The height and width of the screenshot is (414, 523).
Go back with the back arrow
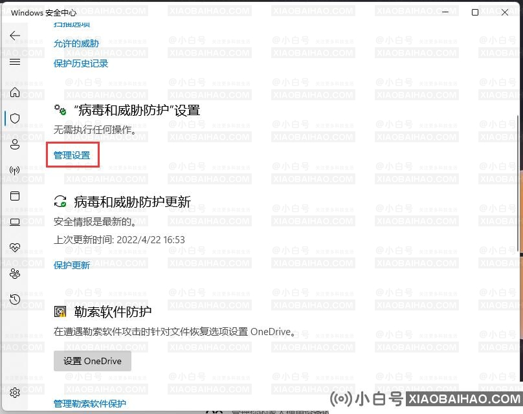click(15, 36)
